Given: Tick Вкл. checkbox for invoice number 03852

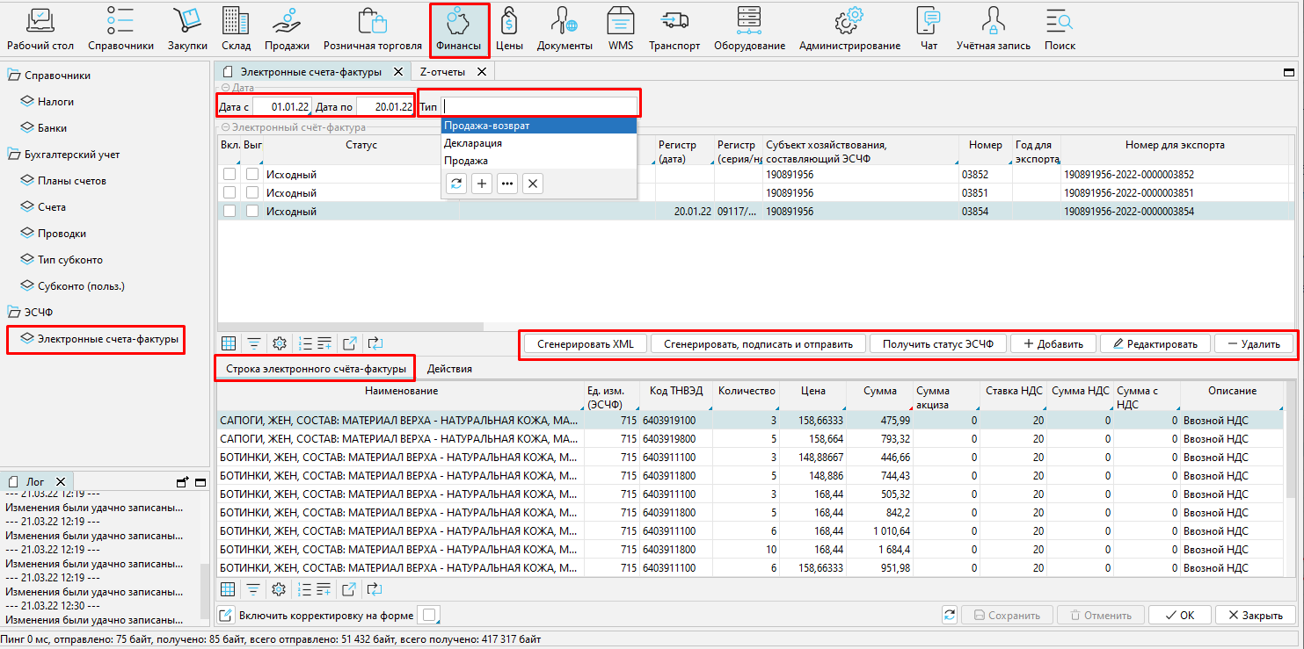Looking at the screenshot, I should click(229, 175).
